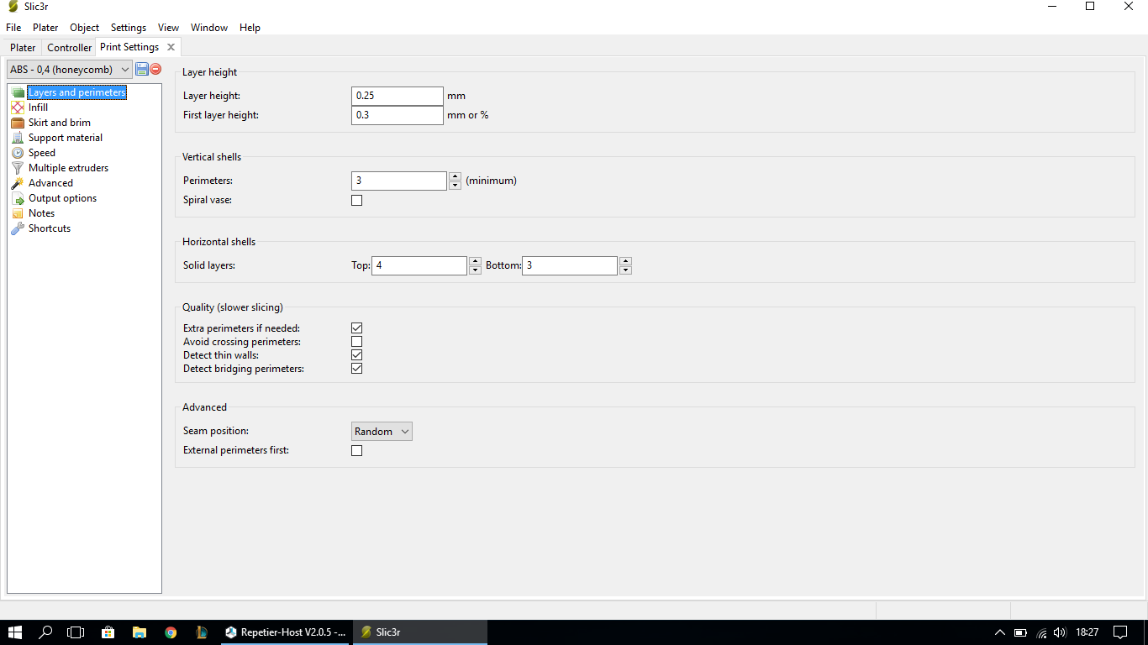1148x645 pixels.
Task: Switch to the Controller tab
Action: point(69,48)
